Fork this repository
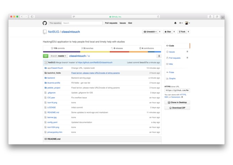 click(182, 32)
